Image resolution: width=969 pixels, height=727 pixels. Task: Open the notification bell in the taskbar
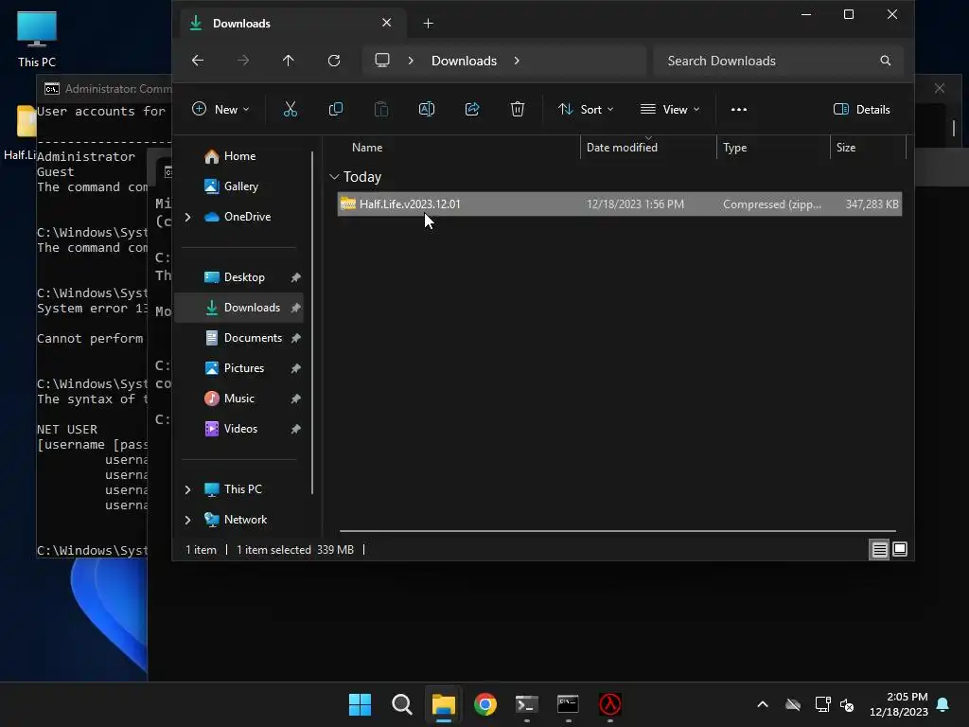tap(943, 704)
